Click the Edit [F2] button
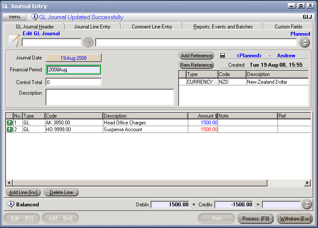Image resolution: width=318 pixels, height=228 pixels. tap(22, 219)
